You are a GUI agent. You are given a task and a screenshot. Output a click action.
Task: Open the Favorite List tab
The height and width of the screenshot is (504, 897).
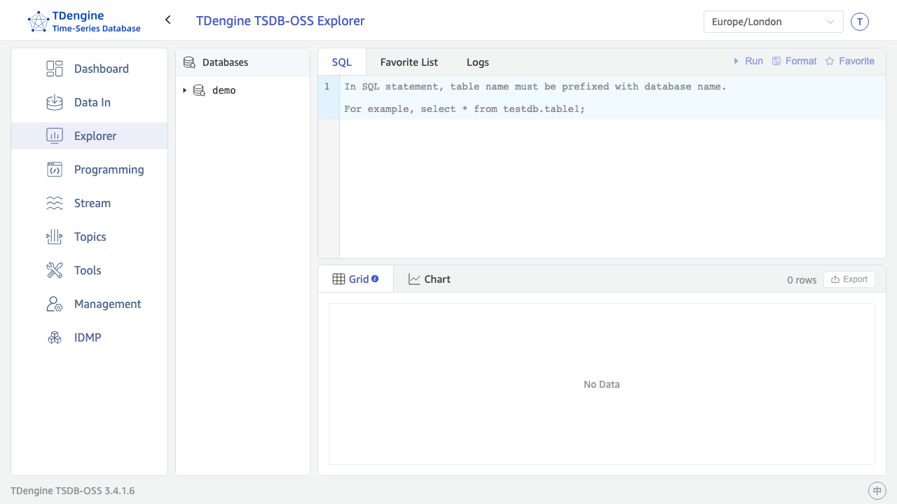[x=409, y=62]
